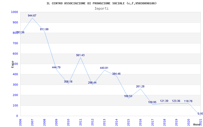Select the 400 y-axis tick label
This screenshot has width=203, height=127.
[x=15, y=74]
